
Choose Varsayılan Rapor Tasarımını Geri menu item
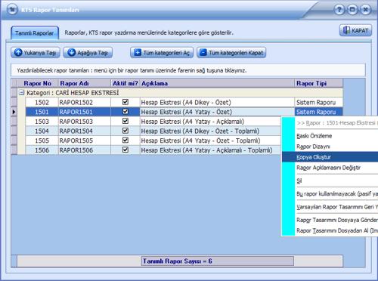pyautogui.click(x=330, y=207)
